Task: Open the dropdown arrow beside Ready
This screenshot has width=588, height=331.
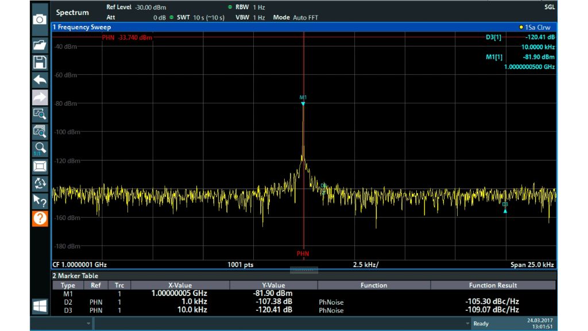Action: [468, 324]
